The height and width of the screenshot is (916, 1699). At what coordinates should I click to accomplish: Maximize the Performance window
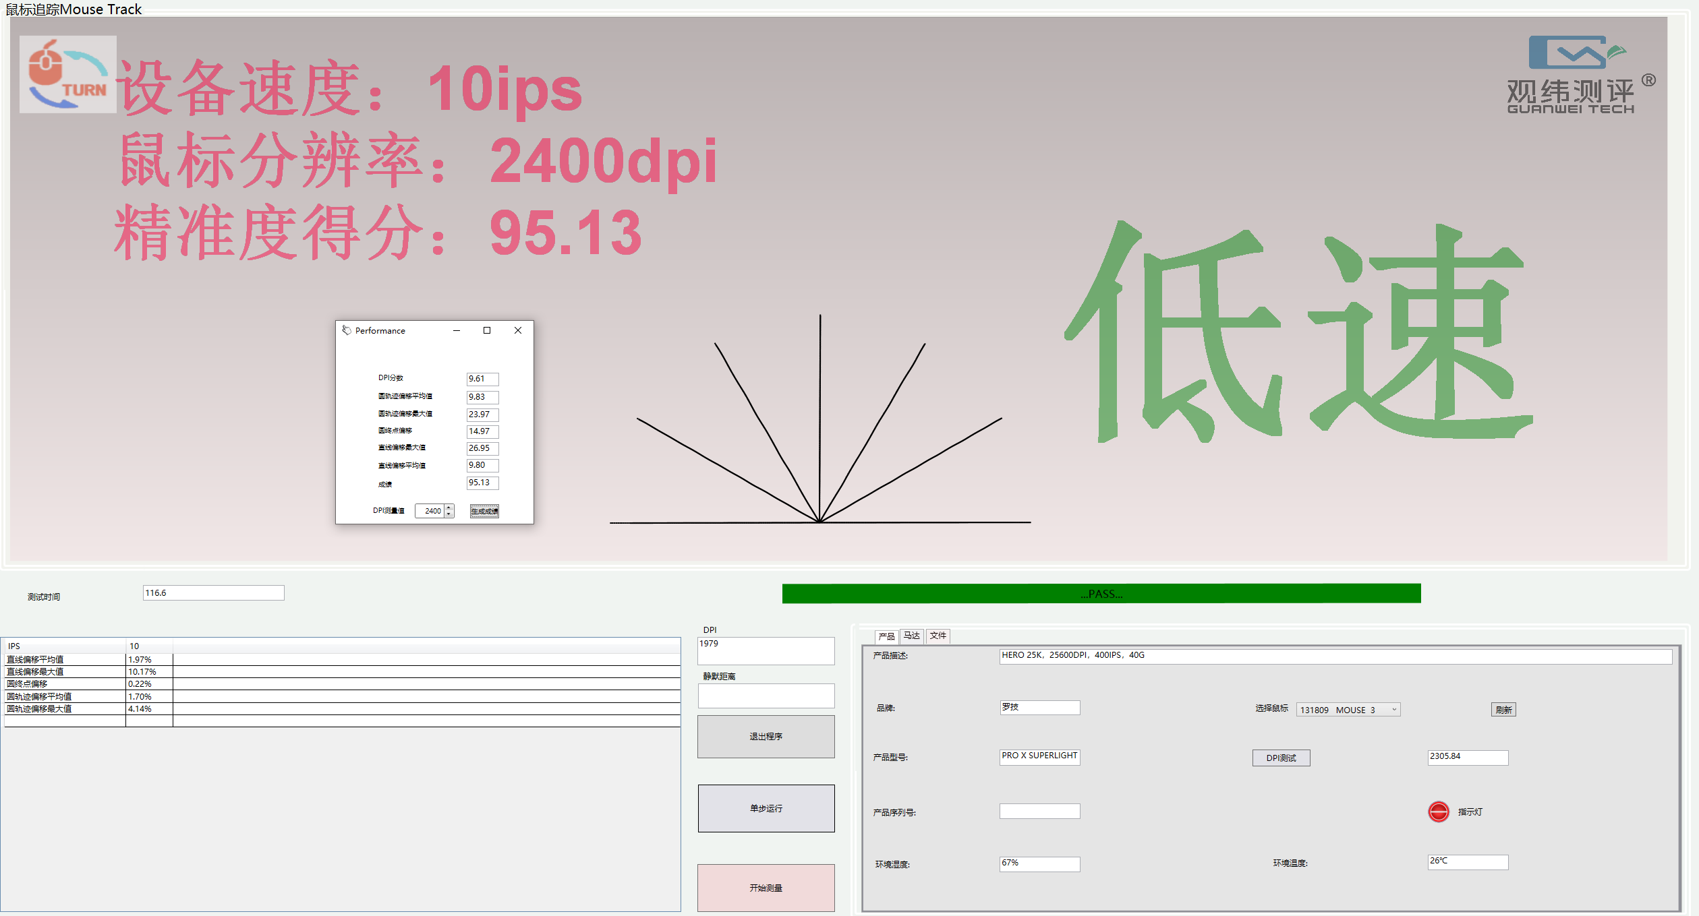click(487, 330)
